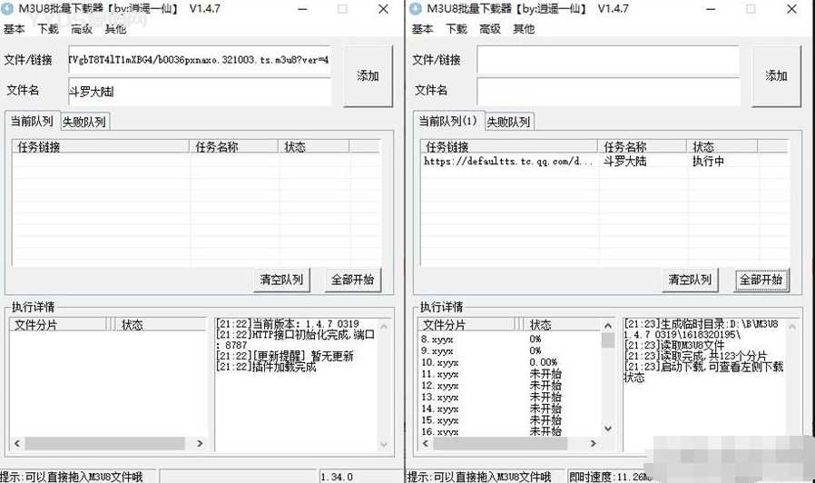Click horizontal scrollbar thumb in left segment list
The height and width of the screenshot is (483, 815).
pyautogui.click(x=104, y=443)
